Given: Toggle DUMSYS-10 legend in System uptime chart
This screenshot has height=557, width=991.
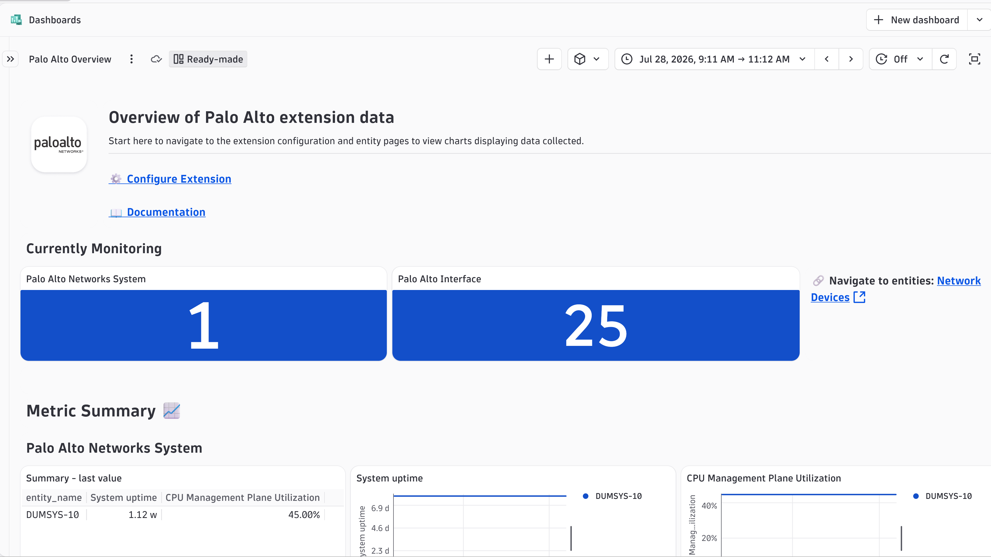Looking at the screenshot, I should pos(612,496).
